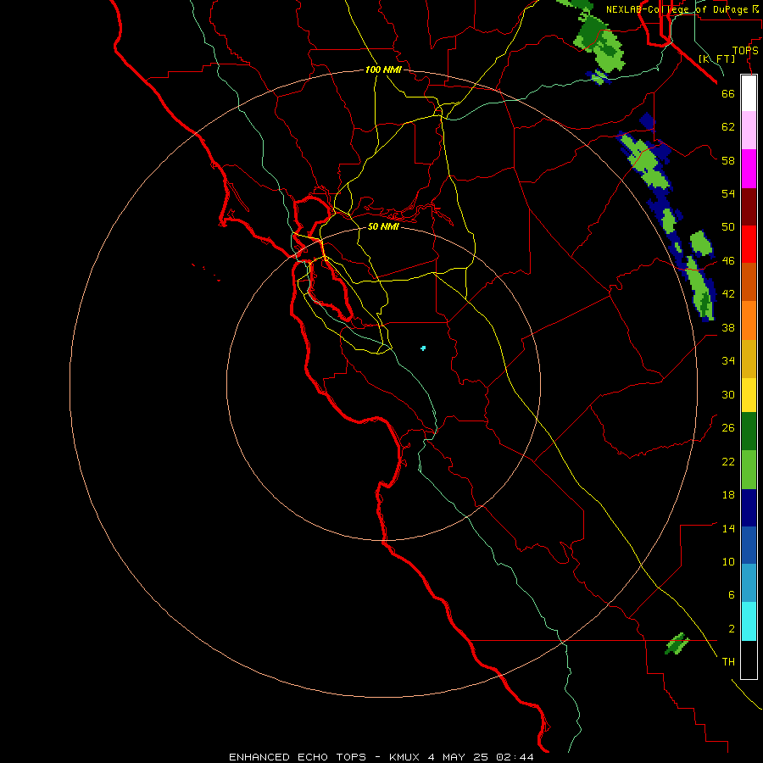The height and width of the screenshot is (763, 763).
Task: Click the '50 NMI' range ring label
Action: (383, 226)
